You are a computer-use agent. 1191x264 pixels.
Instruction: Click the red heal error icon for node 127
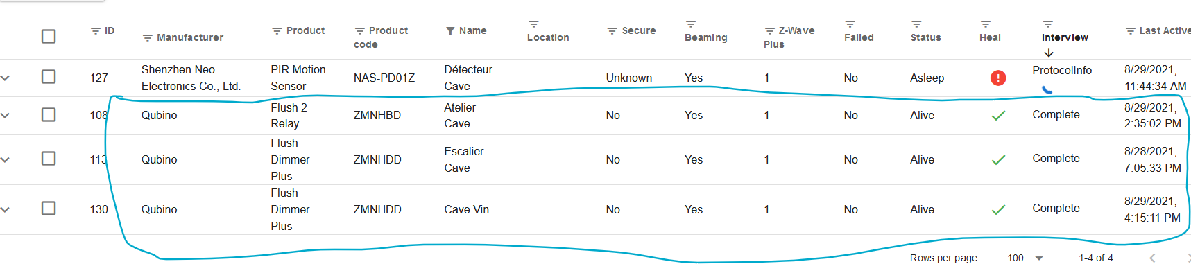coord(998,78)
